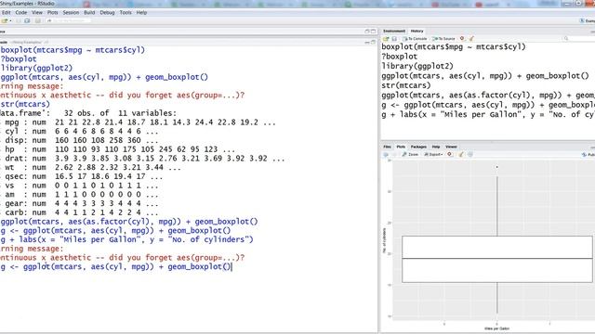Click the refresh plot icon
The height and width of the screenshot is (334, 595).
[470, 155]
